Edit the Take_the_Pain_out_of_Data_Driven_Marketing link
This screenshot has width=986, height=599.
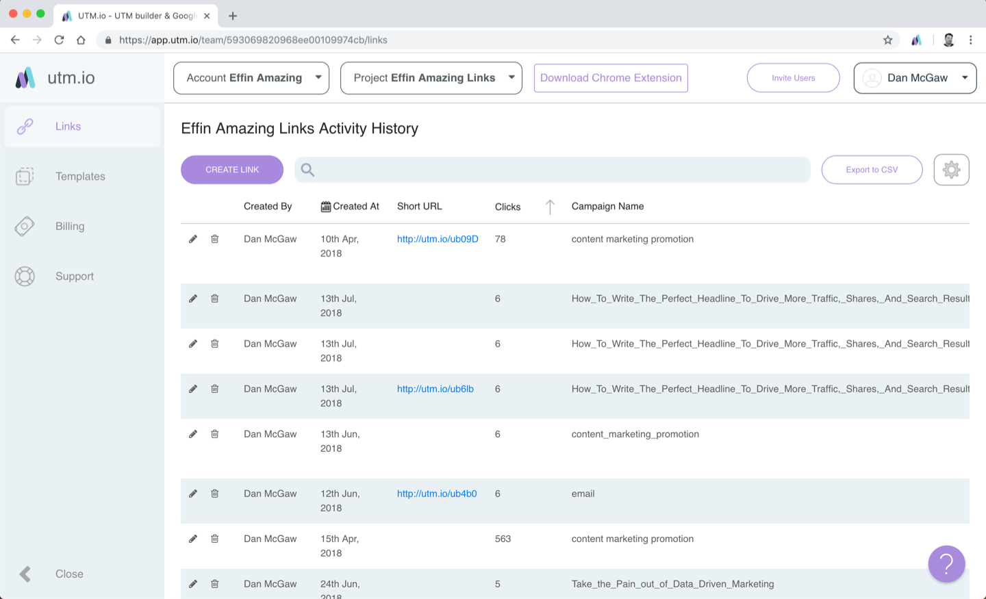pos(193,584)
